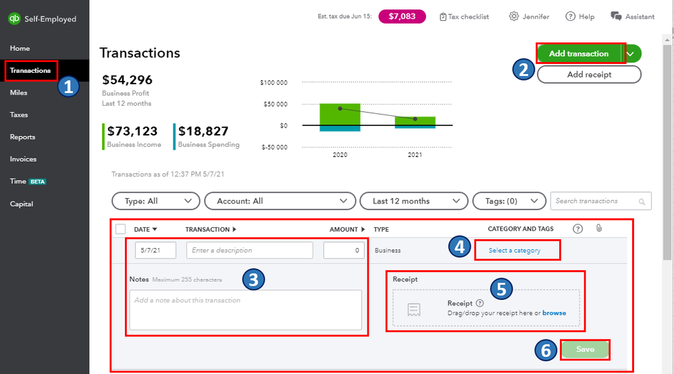Click the date field showing 5/7/21
The height and width of the screenshot is (374, 674).
pyautogui.click(x=155, y=251)
